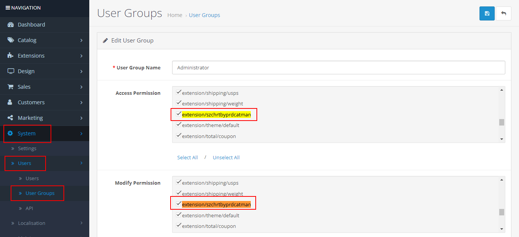519x237 pixels.
Task: Click the Dashboard gauge icon
Action: (x=11, y=25)
